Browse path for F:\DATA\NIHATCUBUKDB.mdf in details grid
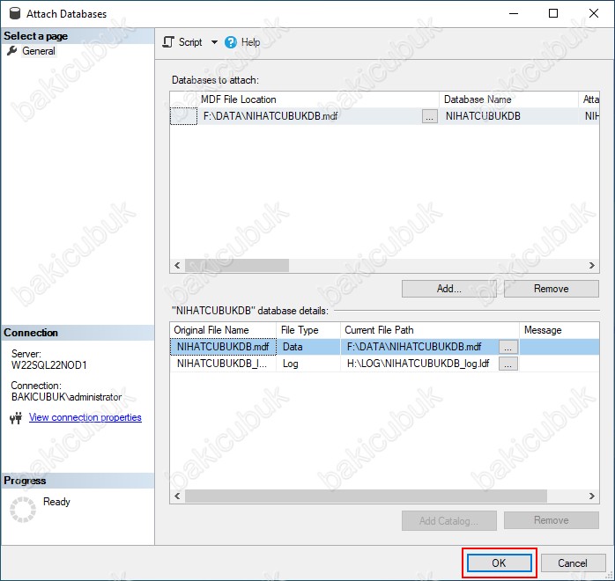Screen dimensions: 615x581 tap(508, 347)
